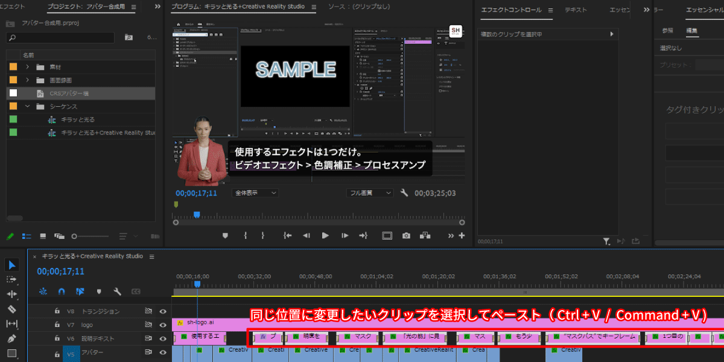The height and width of the screenshot is (362, 724).
Task: Click the Program monitor playhead scrubber
Action: 197,215
